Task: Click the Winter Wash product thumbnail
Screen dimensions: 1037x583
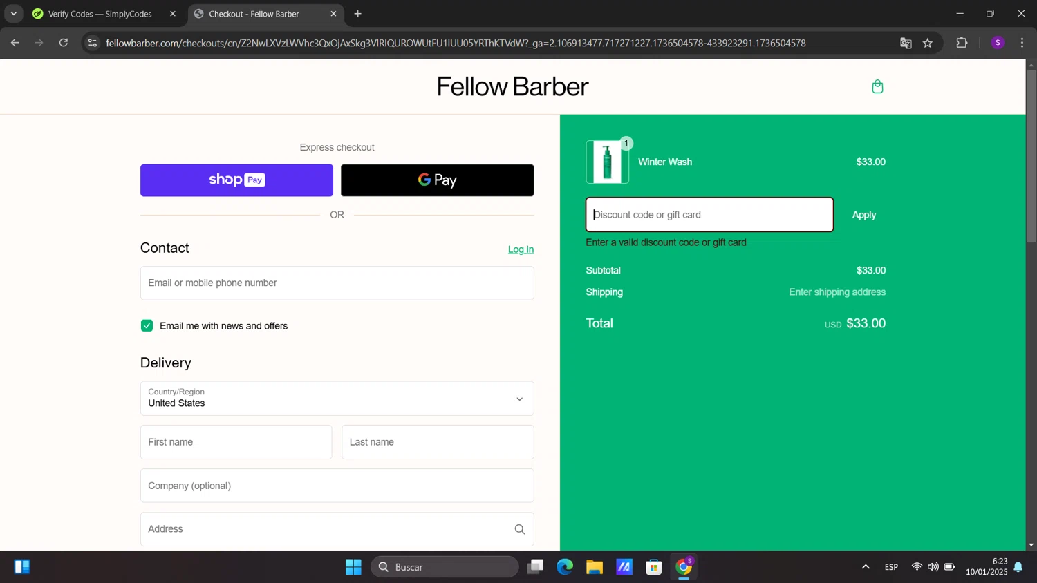Action: [x=607, y=162]
